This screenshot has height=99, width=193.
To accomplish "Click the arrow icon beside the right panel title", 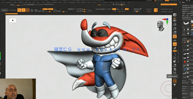I will pos(180,2).
